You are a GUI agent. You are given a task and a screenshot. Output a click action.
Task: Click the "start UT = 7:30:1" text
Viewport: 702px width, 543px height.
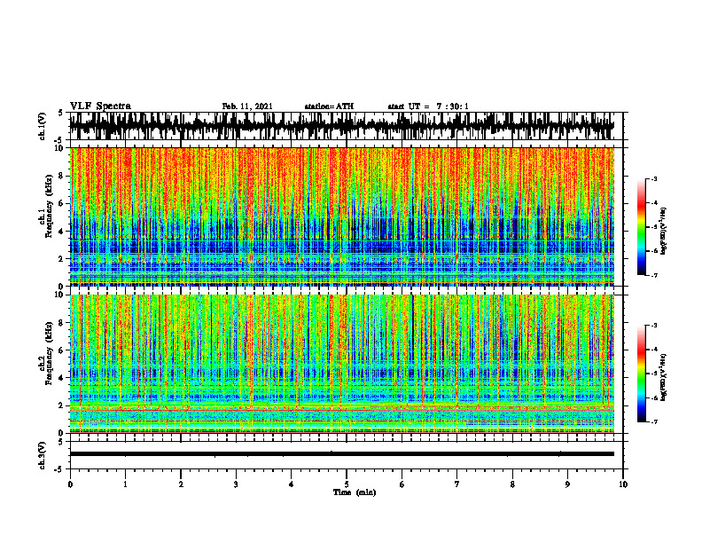428,106
